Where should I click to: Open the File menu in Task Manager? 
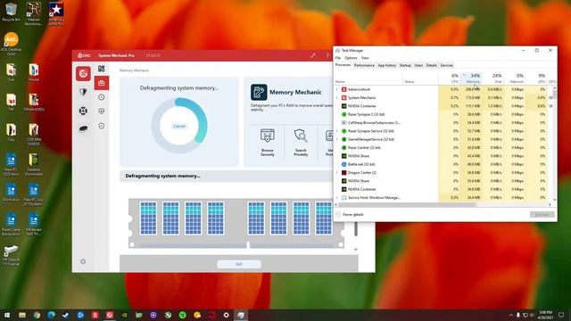(338, 58)
